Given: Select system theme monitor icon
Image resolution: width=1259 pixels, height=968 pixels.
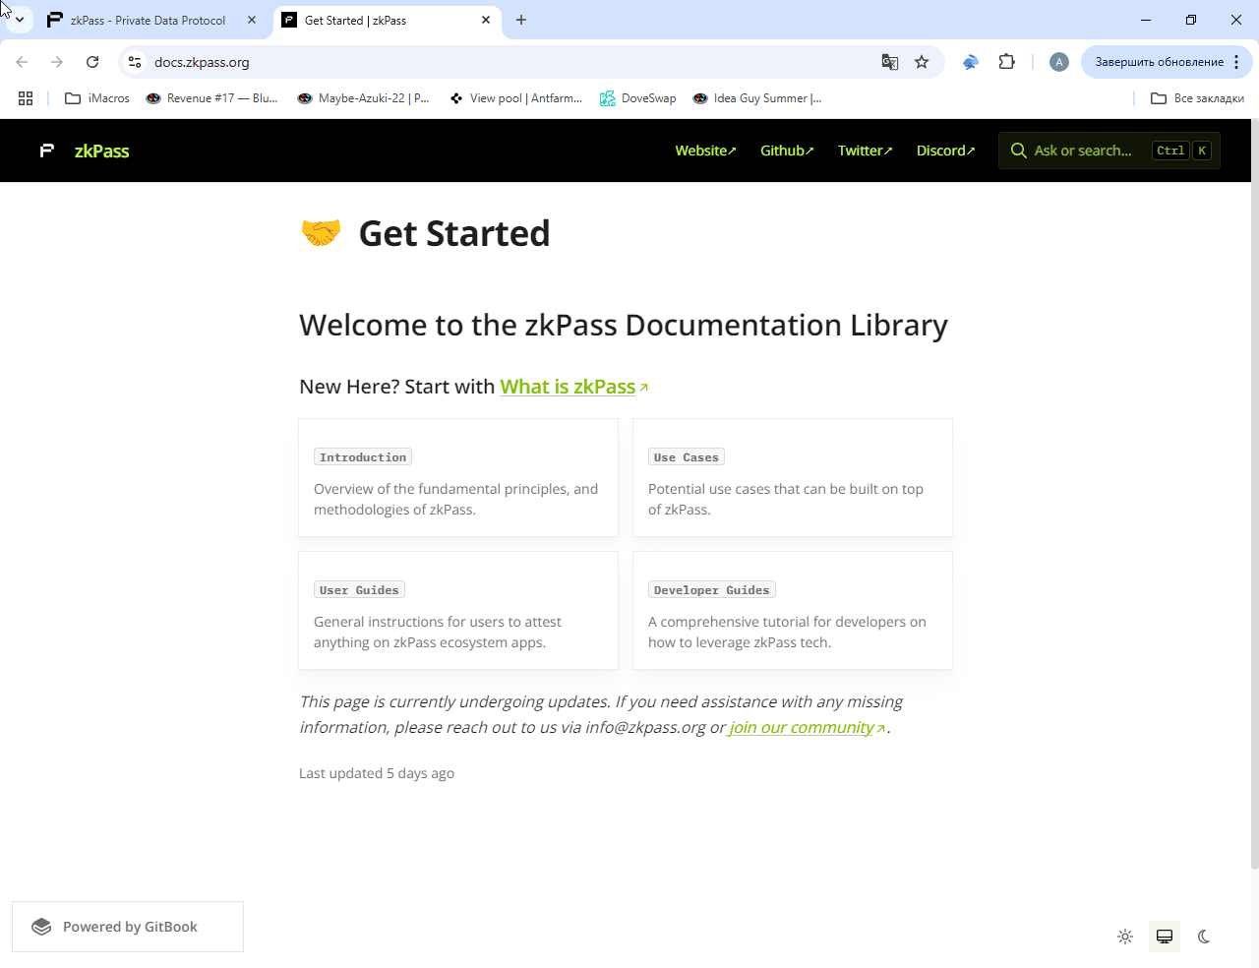Looking at the screenshot, I should [x=1165, y=937].
